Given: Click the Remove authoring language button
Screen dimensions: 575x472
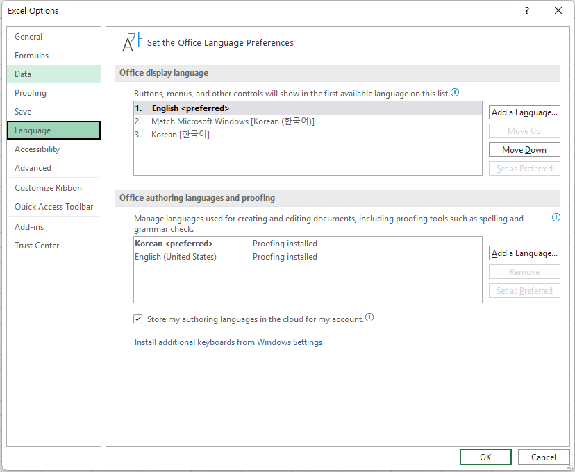Looking at the screenshot, I should click(x=524, y=272).
